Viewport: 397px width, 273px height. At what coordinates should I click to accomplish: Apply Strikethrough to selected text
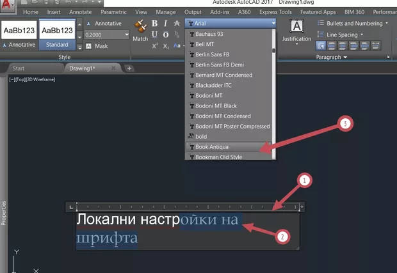[x=177, y=24]
